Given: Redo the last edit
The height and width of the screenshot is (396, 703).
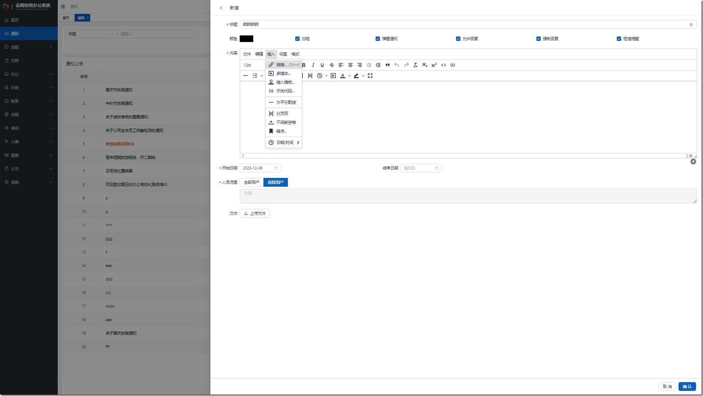Looking at the screenshot, I should [x=406, y=65].
